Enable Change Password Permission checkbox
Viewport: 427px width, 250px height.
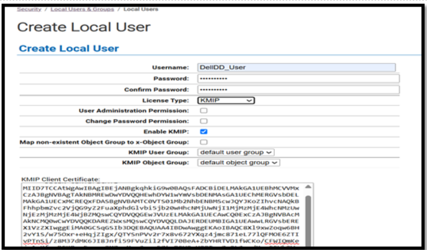203,121
